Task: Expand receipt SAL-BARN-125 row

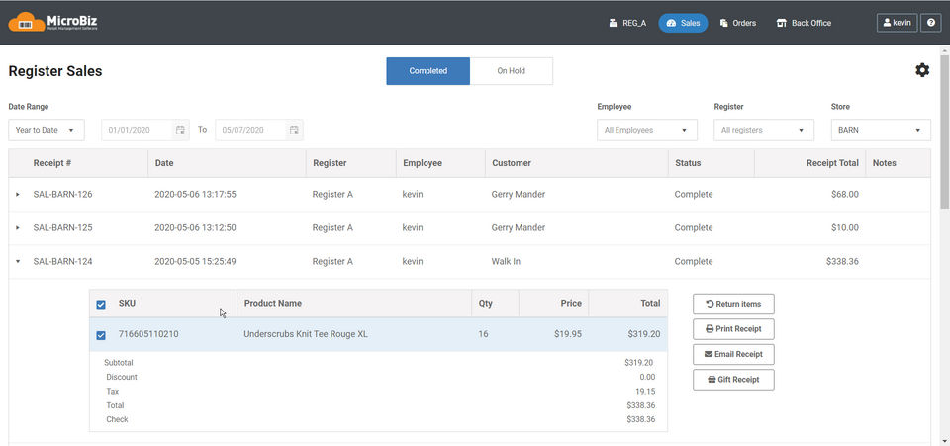Action: (18, 228)
